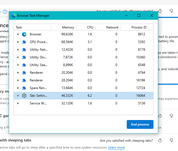
Task: End the selected process
Action: (140, 124)
